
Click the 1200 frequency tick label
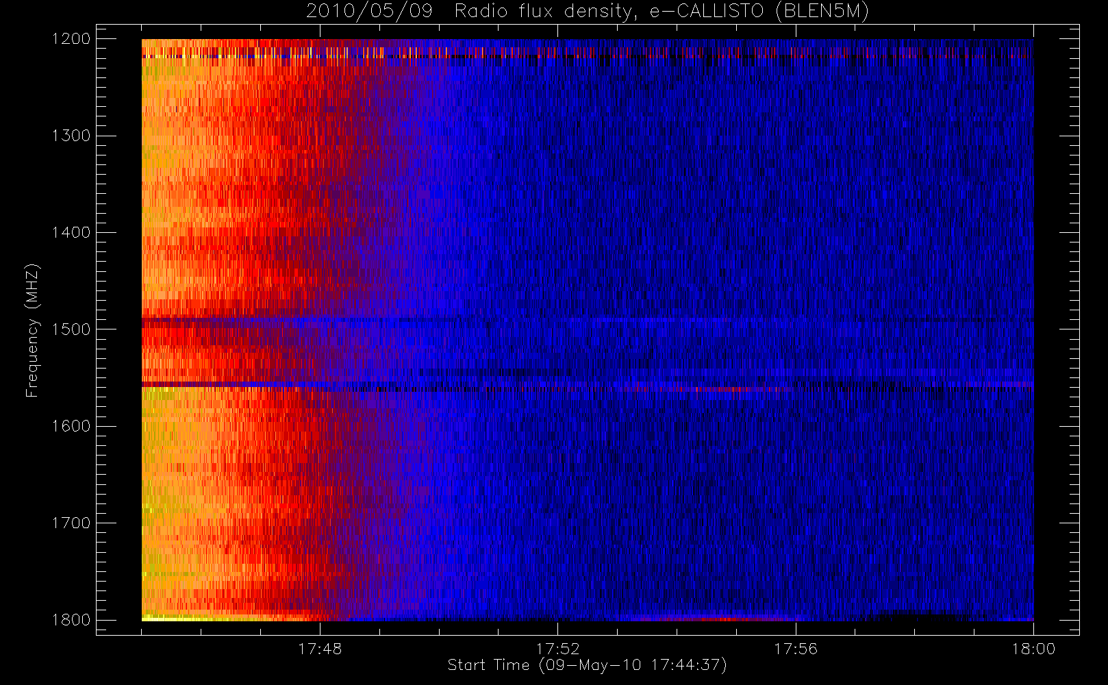(71, 39)
